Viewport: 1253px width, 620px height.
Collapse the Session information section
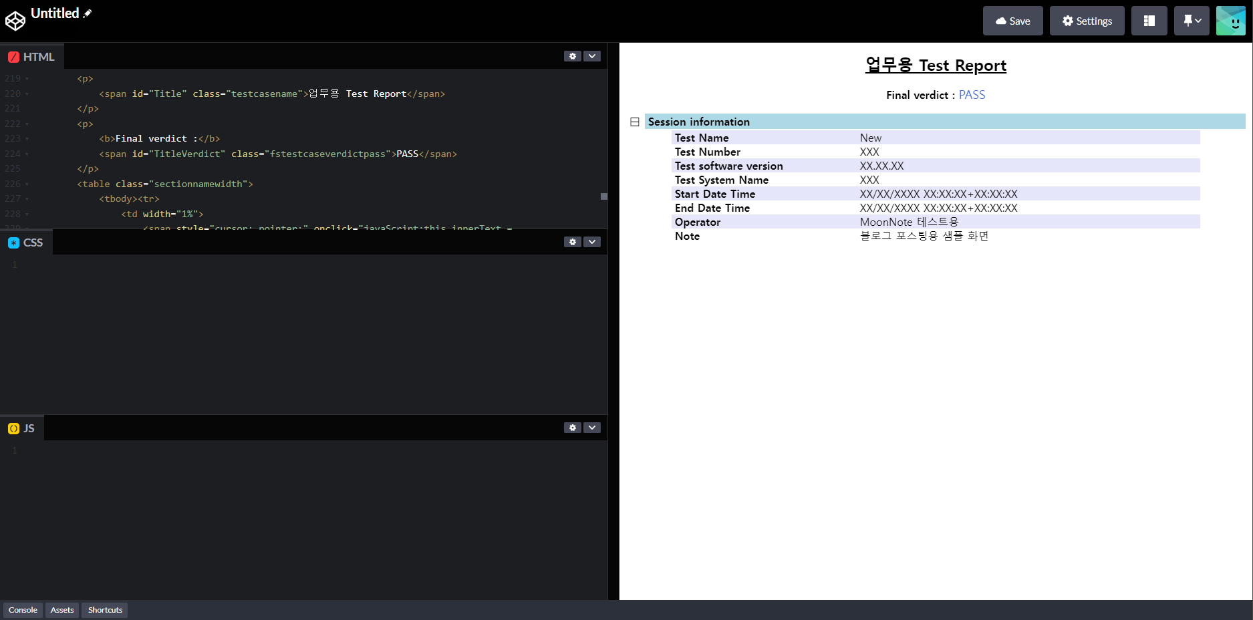(x=635, y=122)
